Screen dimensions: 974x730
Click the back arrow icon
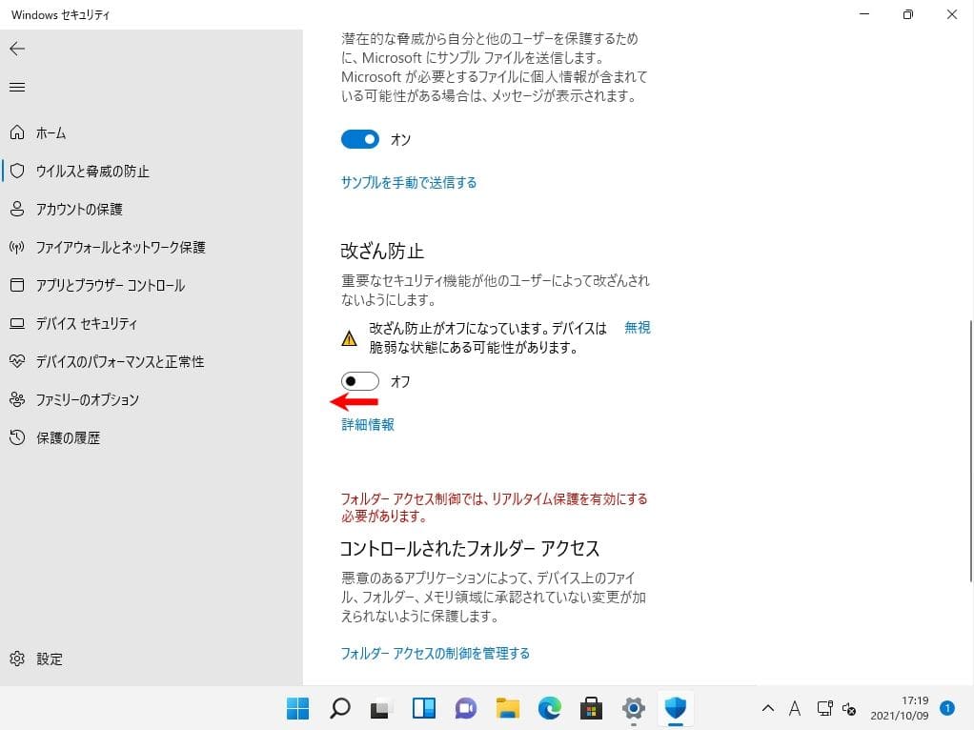coord(17,49)
